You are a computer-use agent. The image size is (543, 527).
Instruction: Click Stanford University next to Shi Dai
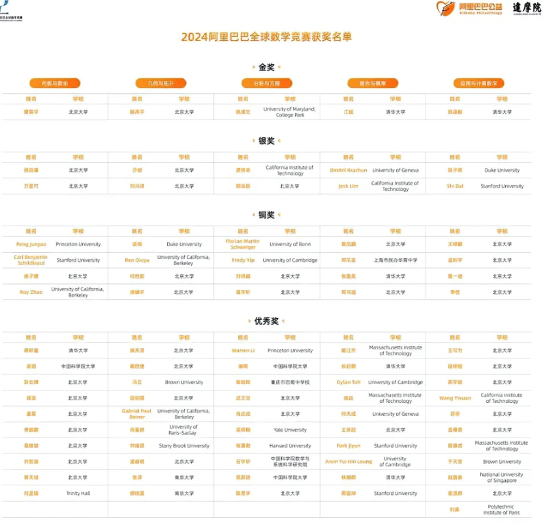[502, 186]
